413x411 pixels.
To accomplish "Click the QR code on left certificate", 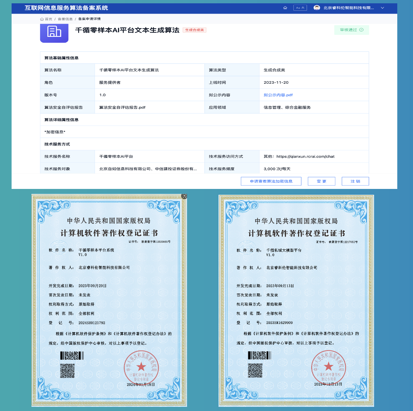I will pos(67,371).
